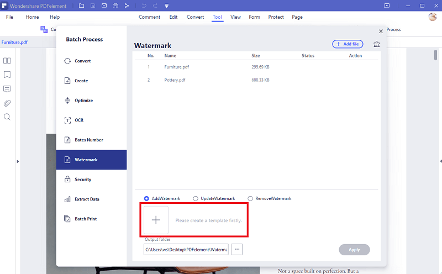Select Security in Batch Process list
442x274 pixels.
[x=91, y=180]
